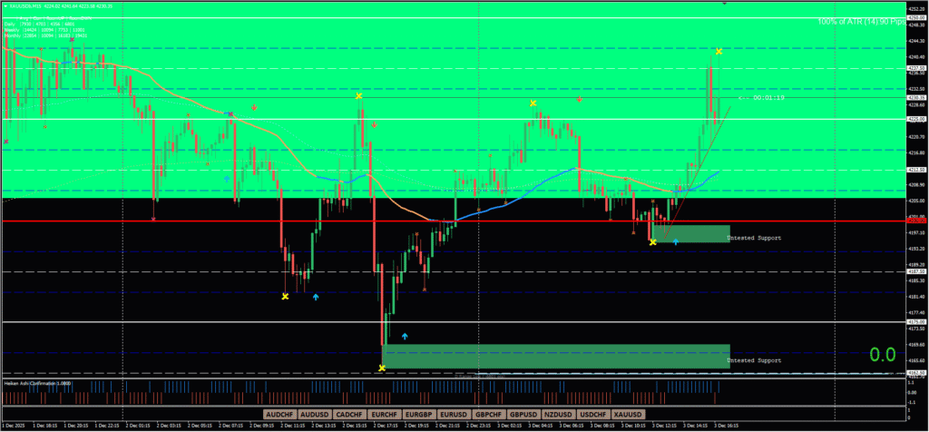
Task: Click the 4250.00 price label on the scale
Action: [x=917, y=18]
